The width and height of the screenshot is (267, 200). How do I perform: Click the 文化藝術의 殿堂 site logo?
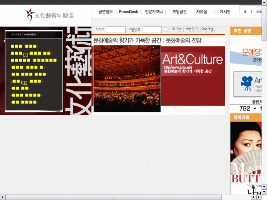click(49, 15)
